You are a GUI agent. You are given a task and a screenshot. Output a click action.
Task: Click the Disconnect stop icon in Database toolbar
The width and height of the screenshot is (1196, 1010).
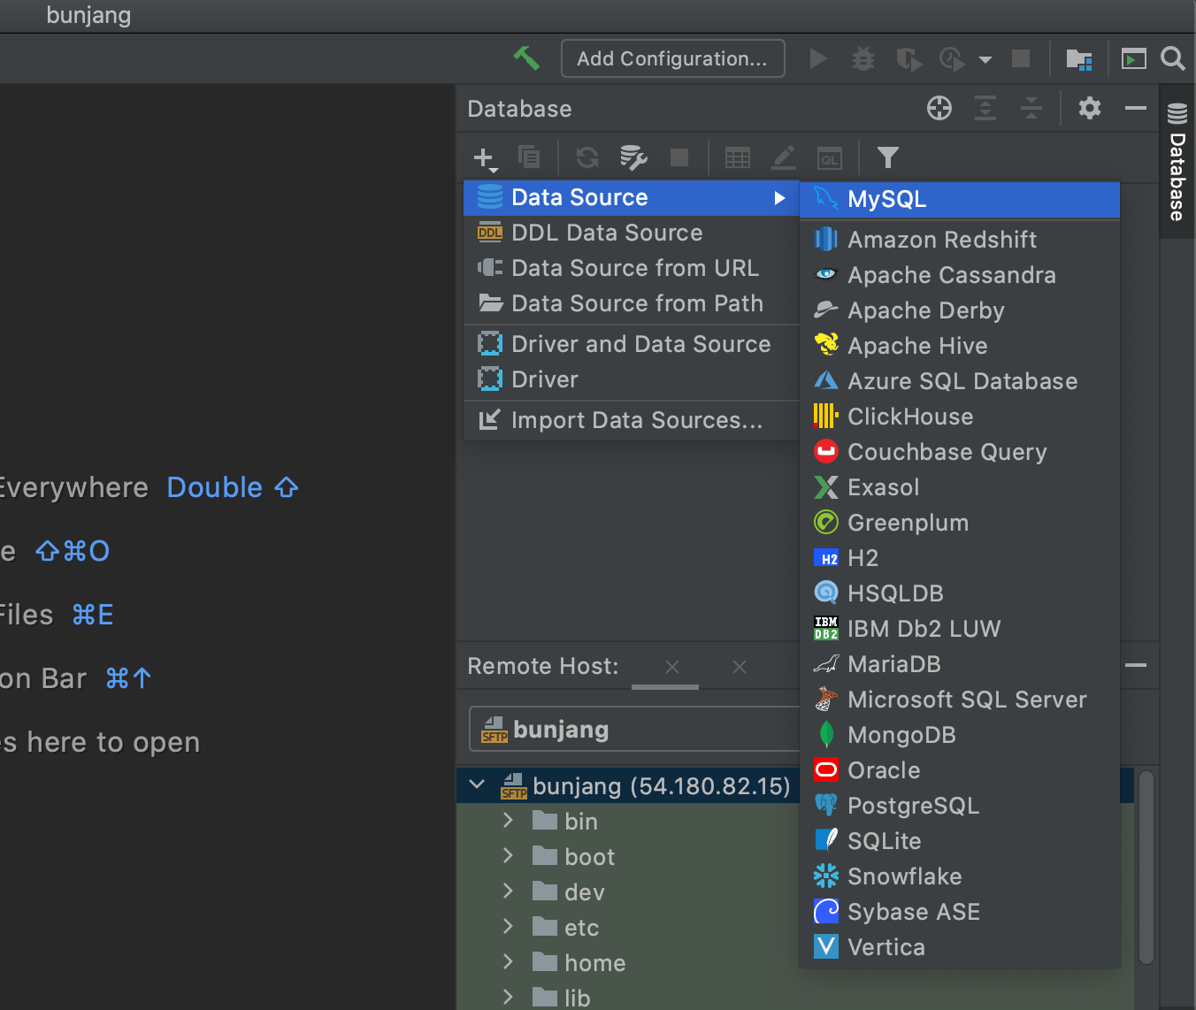[679, 157]
